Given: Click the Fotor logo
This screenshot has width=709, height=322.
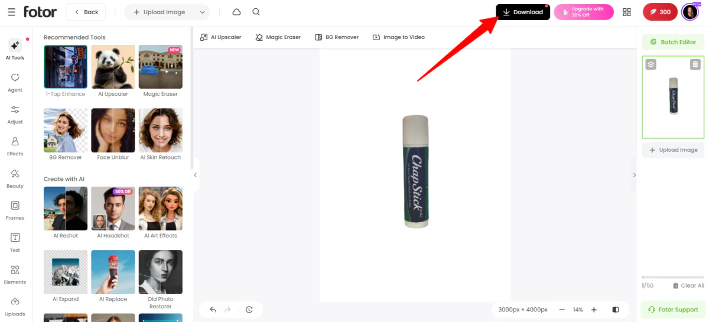Looking at the screenshot, I should click(x=40, y=11).
